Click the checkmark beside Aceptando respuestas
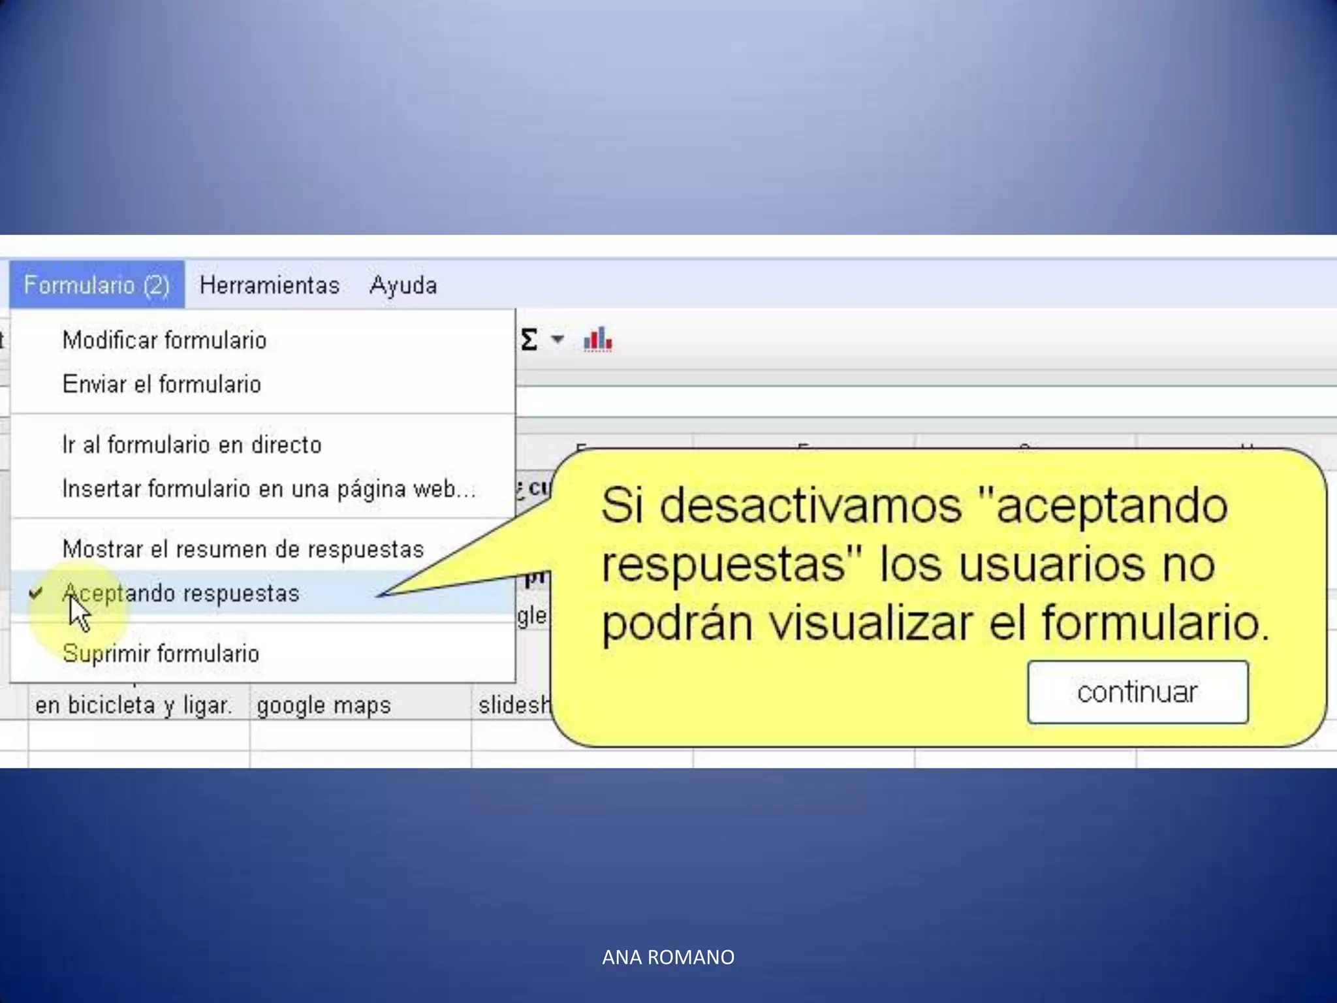The height and width of the screenshot is (1003, 1337). [37, 593]
